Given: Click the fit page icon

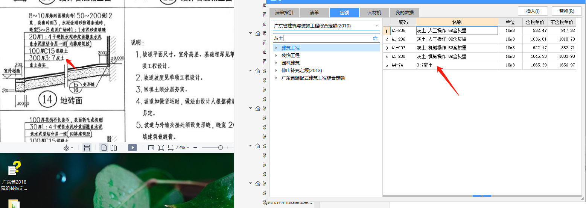Looking at the screenshot, I should 161,148.
